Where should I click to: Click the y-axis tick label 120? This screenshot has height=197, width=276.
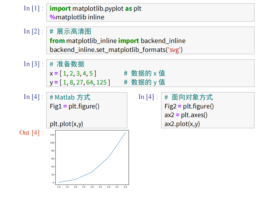(52, 135)
